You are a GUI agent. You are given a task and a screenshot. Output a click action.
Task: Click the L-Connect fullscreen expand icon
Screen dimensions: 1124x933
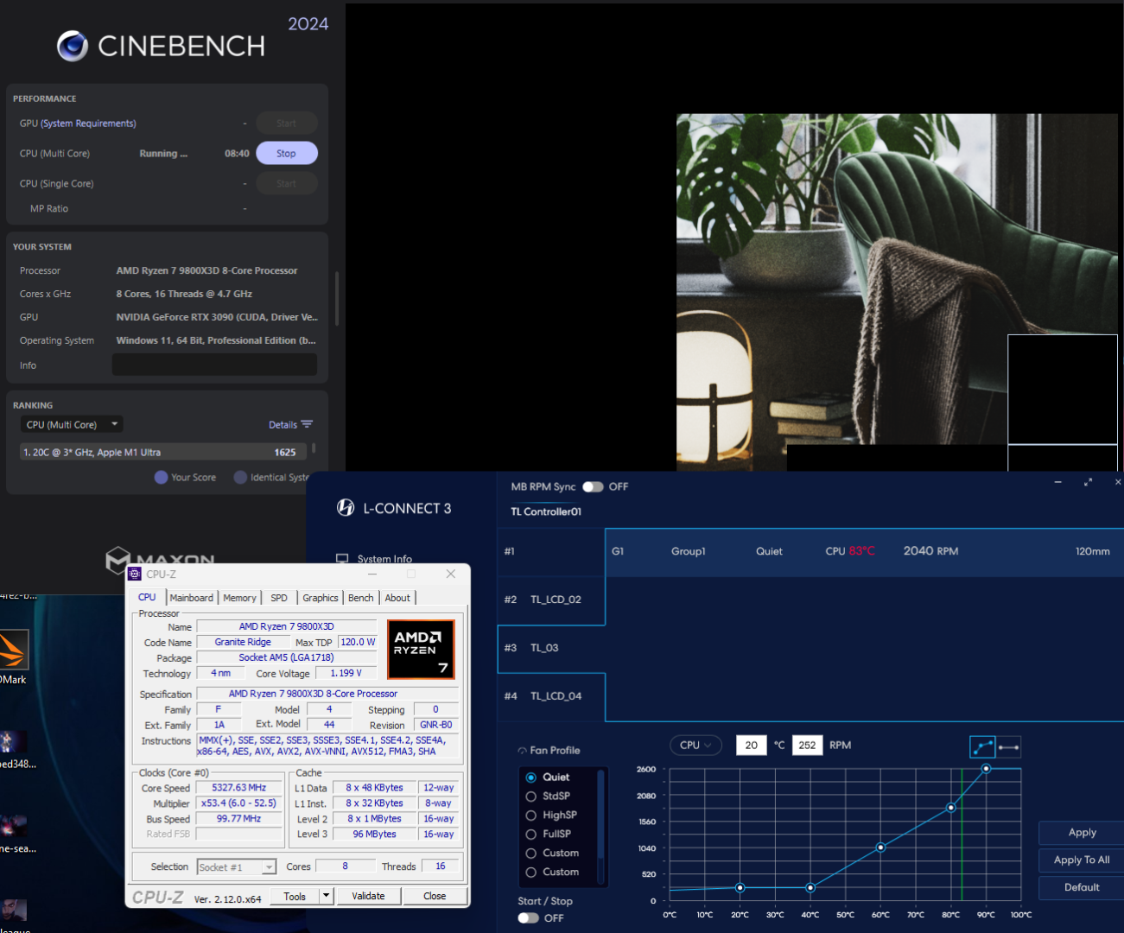coord(1088,482)
